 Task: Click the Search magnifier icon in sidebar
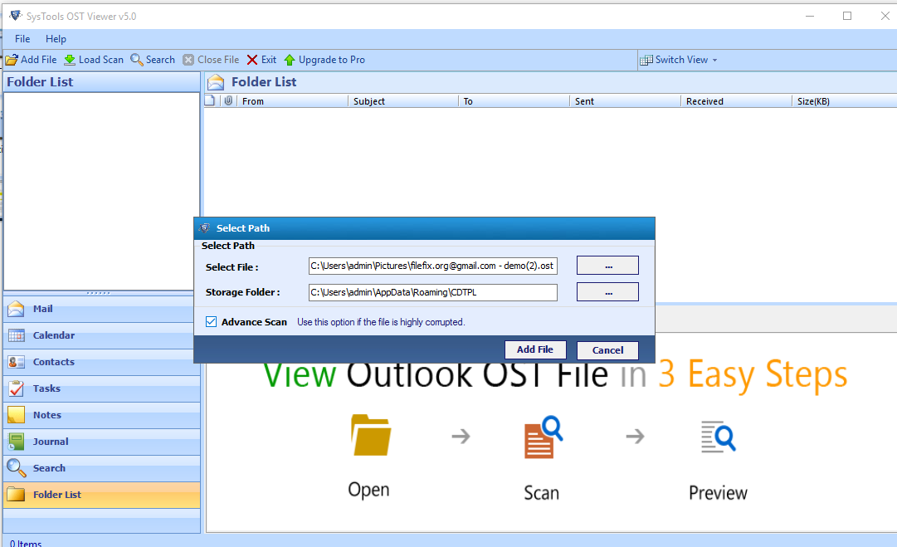click(16, 468)
